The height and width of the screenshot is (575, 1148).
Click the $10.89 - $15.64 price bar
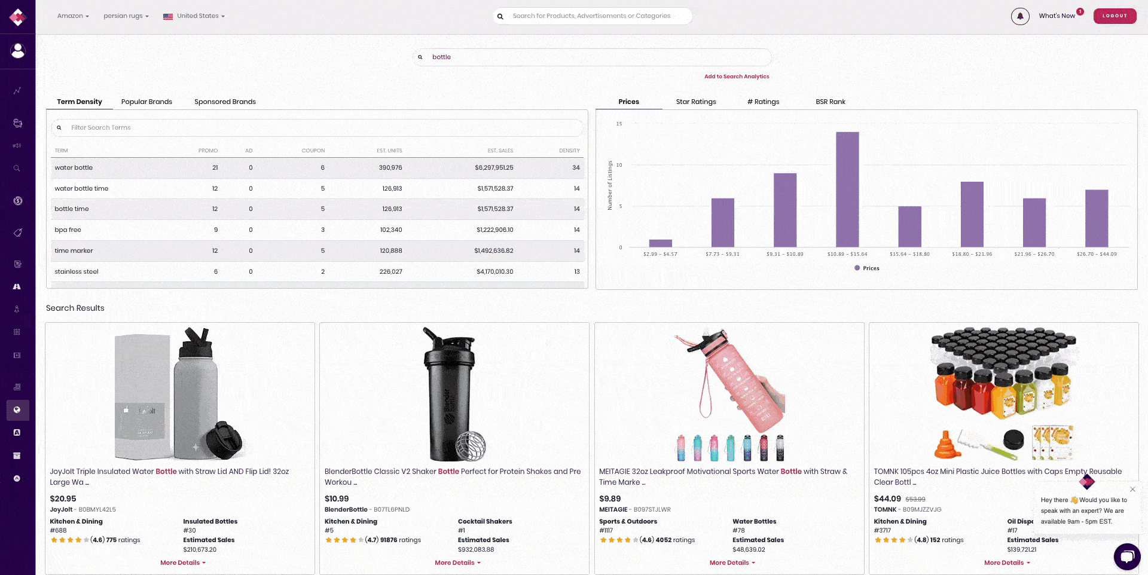pos(847,189)
